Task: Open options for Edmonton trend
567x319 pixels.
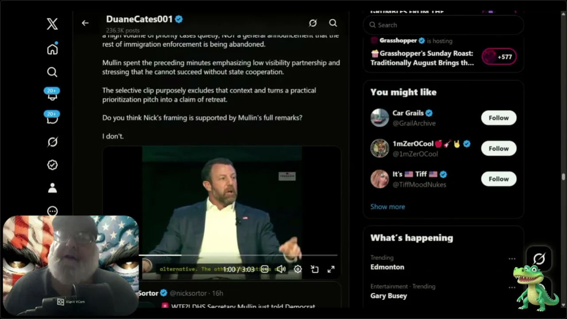Action: (x=512, y=259)
